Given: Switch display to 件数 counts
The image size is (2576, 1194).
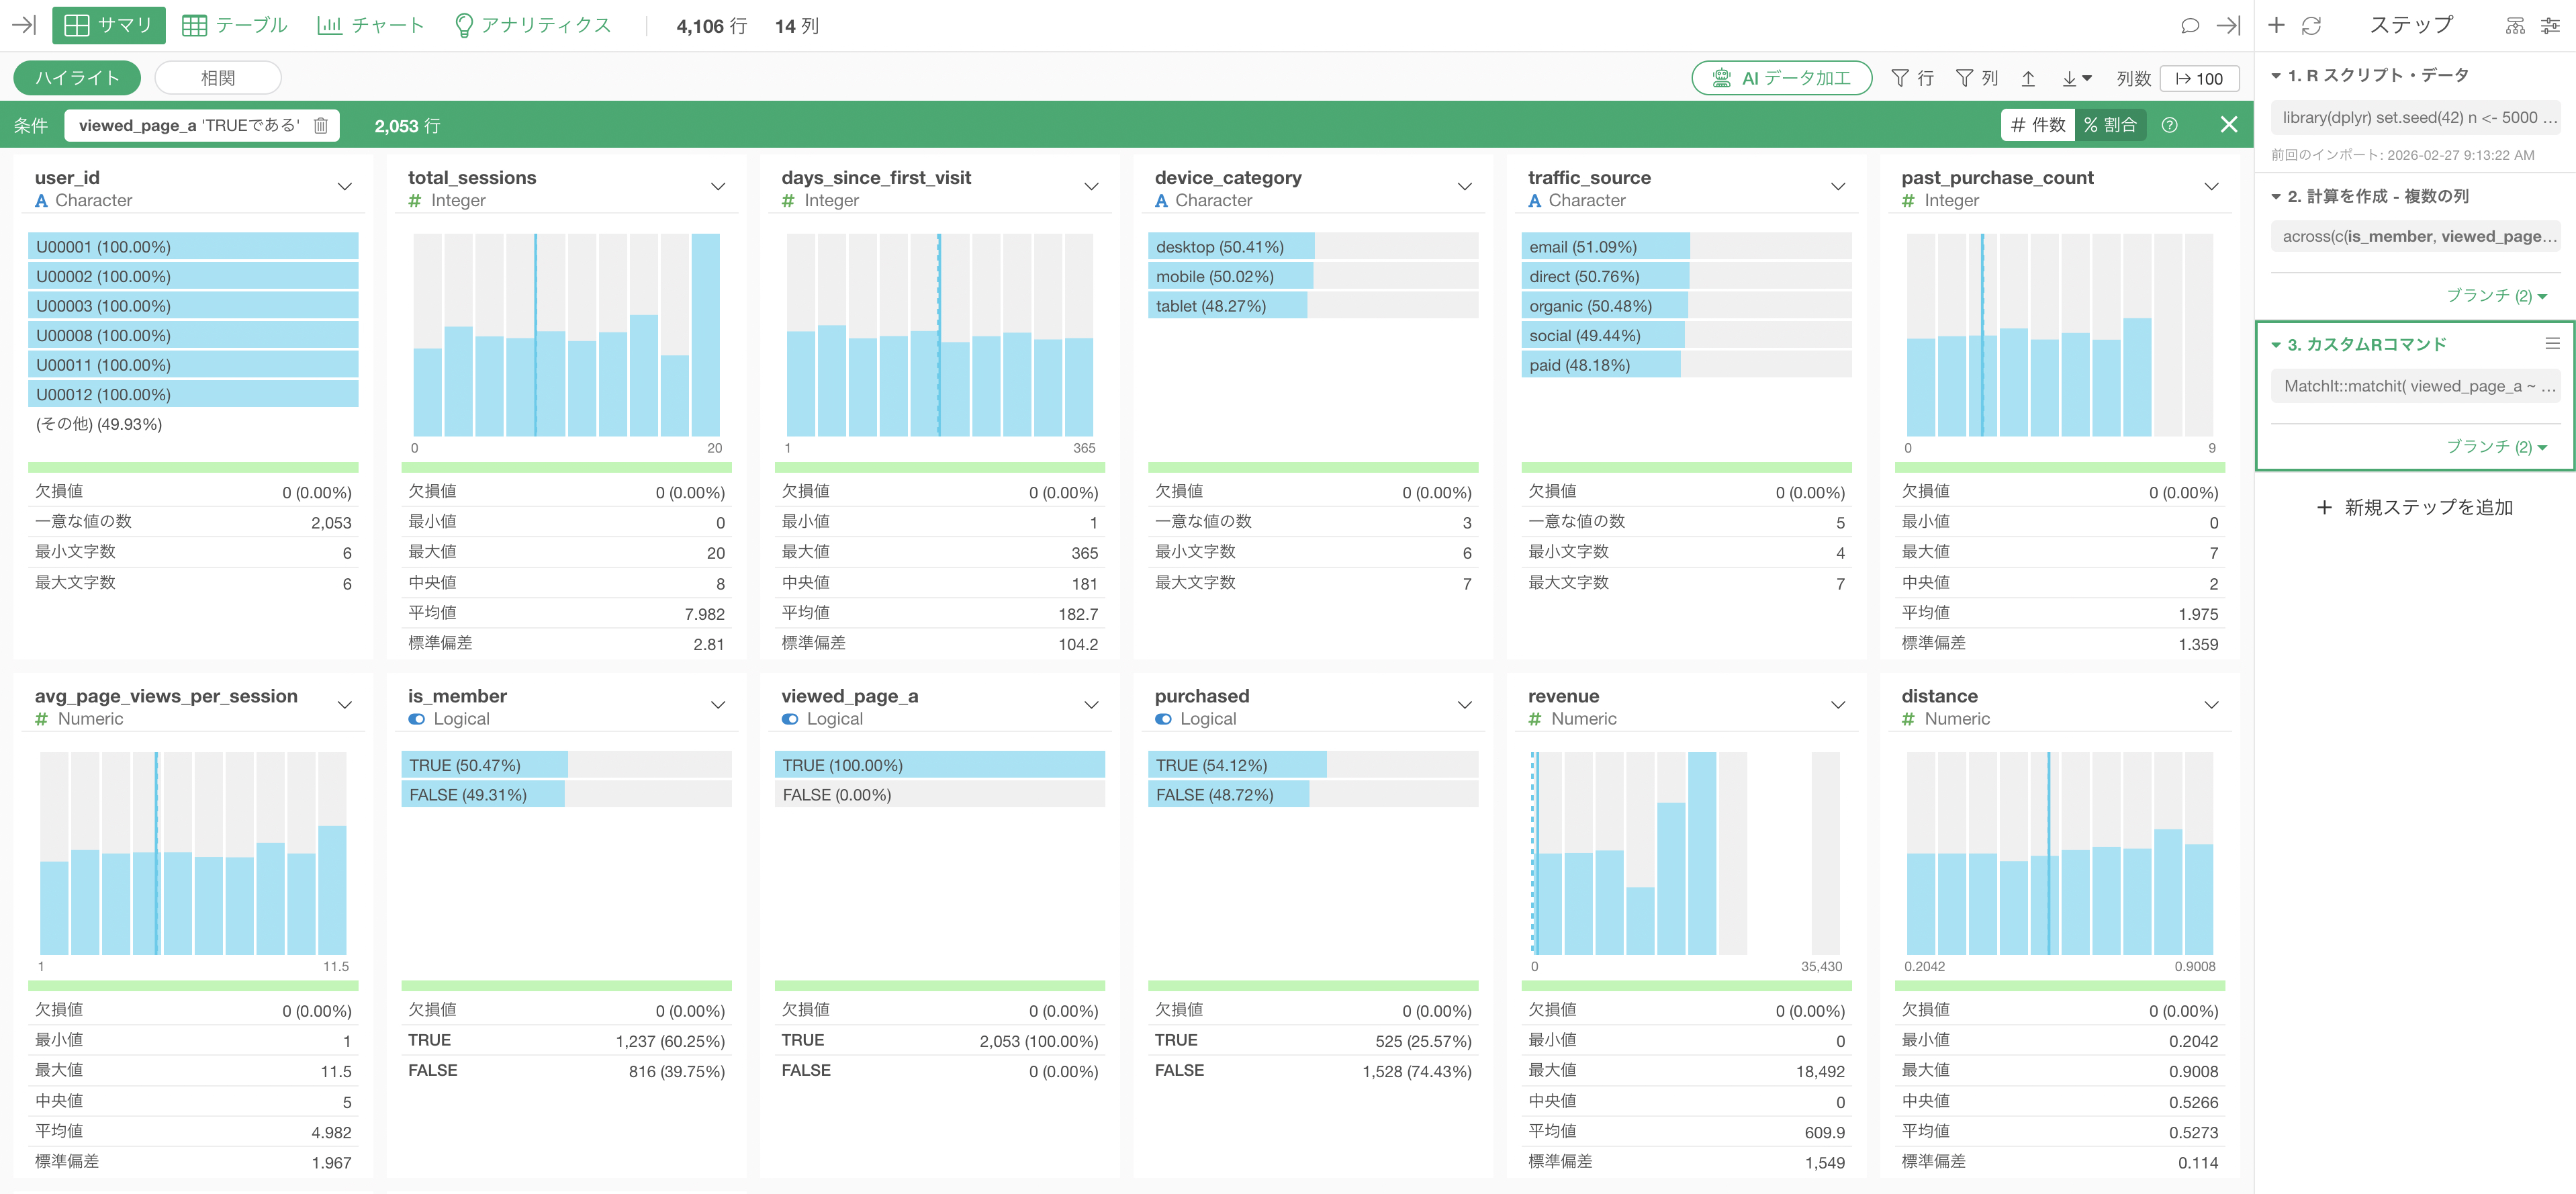Looking at the screenshot, I should (2038, 125).
